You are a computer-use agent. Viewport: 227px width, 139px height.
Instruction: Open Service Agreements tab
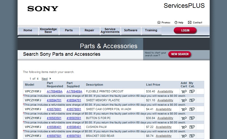[110, 30]
